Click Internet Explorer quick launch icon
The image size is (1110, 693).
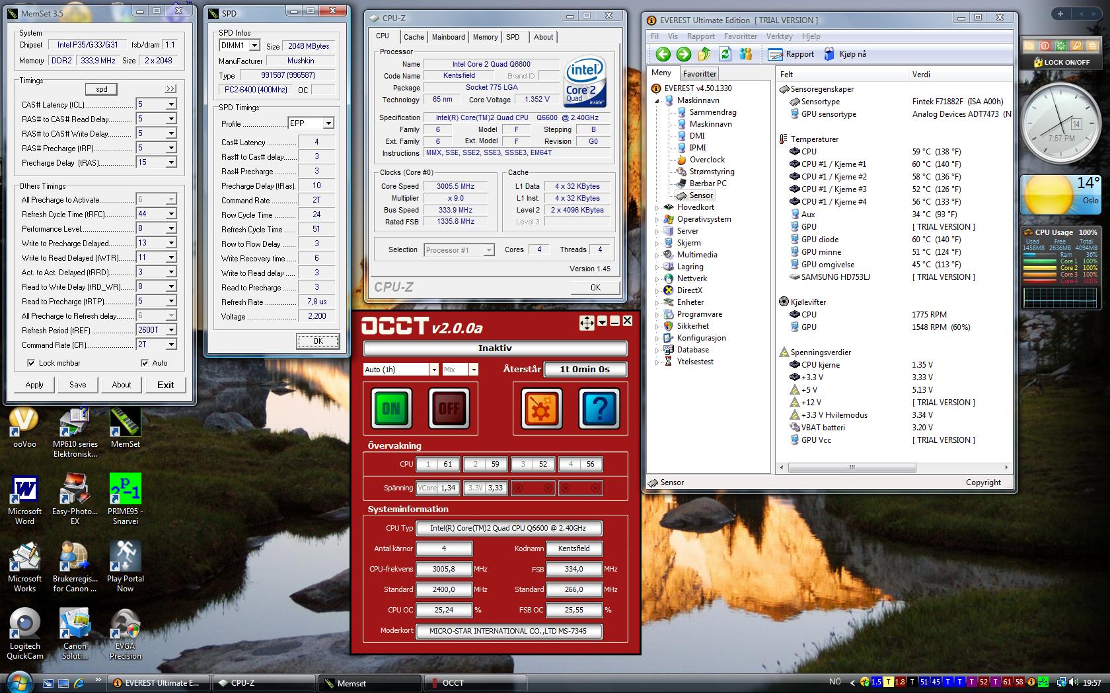click(79, 683)
